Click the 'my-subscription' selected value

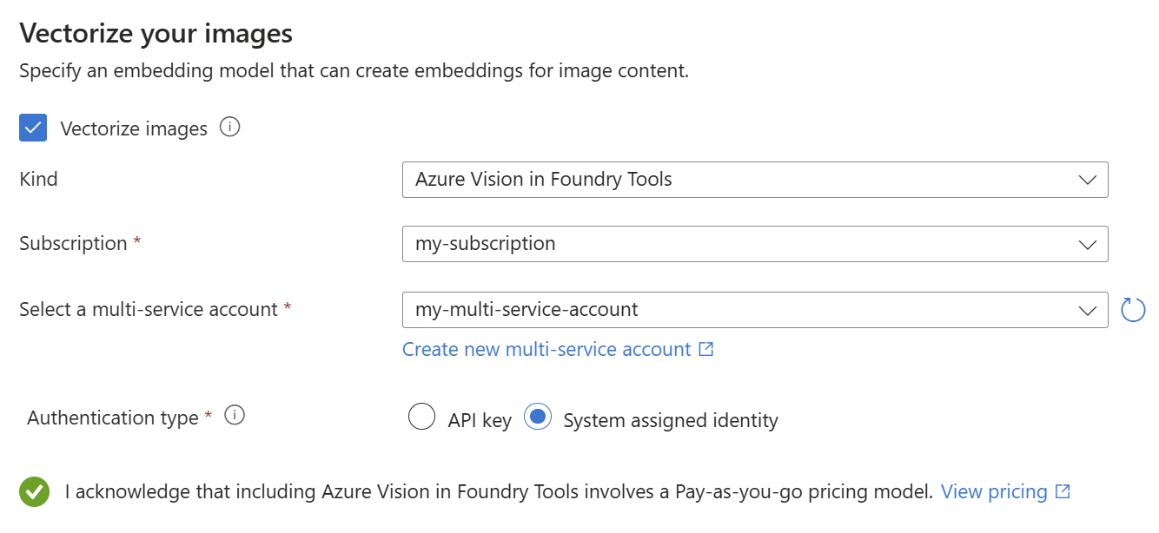[x=486, y=244]
